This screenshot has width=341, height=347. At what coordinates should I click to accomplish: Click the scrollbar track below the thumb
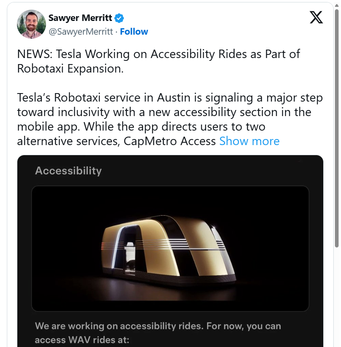pos(337,298)
